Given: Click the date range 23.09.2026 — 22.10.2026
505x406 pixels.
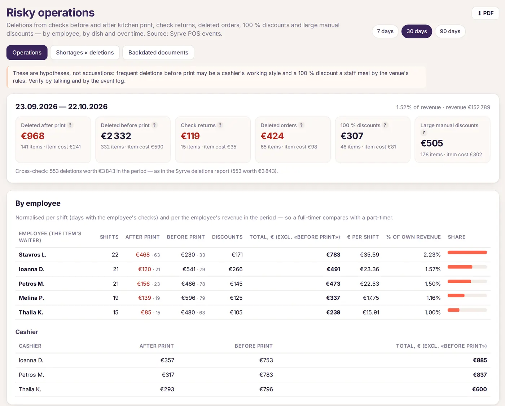Looking at the screenshot, I should click(62, 107).
